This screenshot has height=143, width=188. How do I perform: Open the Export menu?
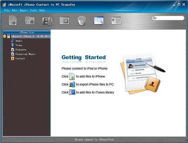[x=24, y=10]
